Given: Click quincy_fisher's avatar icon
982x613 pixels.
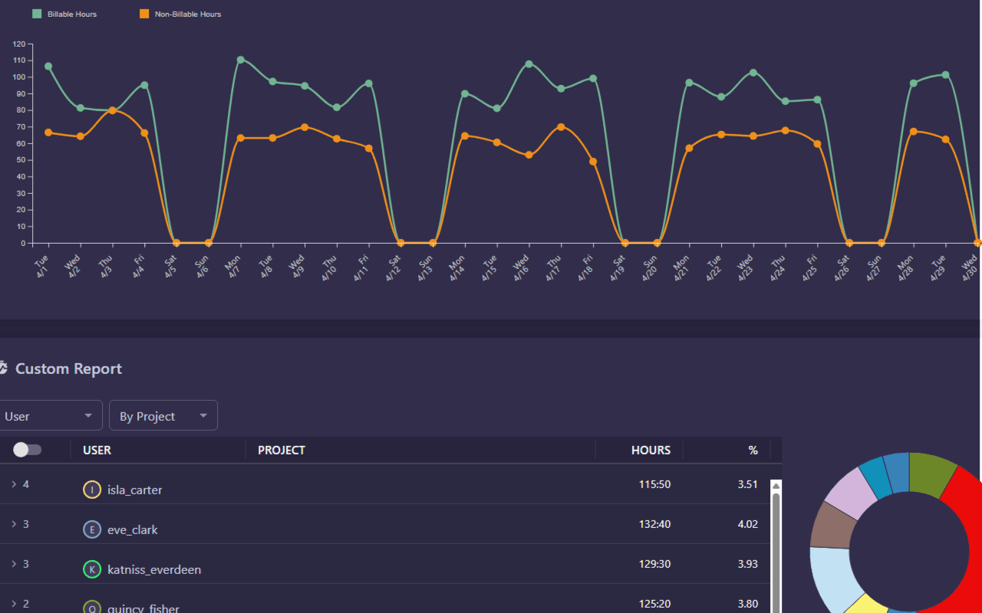Looking at the screenshot, I should pos(92,608).
